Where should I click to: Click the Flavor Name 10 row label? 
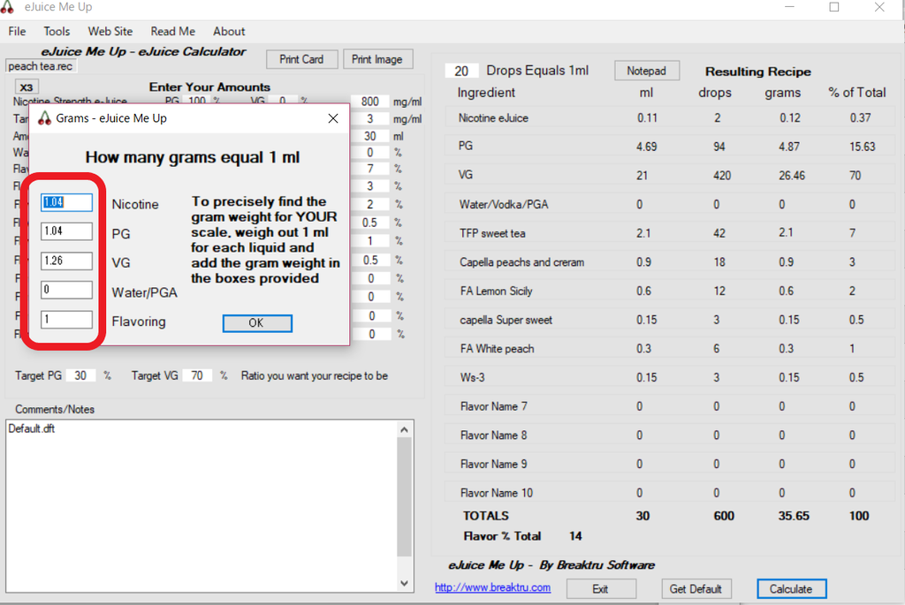point(497,493)
